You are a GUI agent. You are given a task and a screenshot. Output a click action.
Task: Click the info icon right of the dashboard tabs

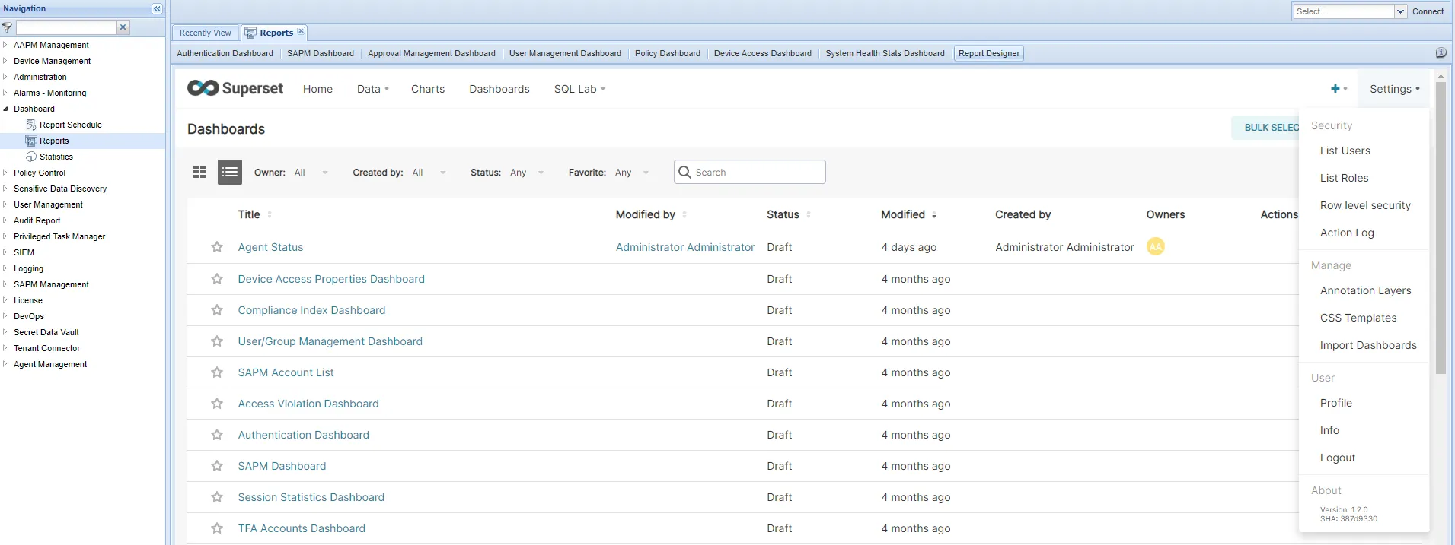1441,53
